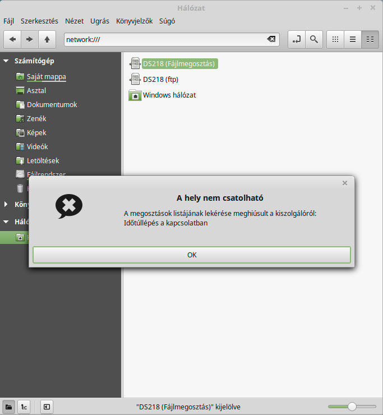This screenshot has width=383, height=415.
Task: Open the Könyvjelzők menu
Action: (134, 21)
